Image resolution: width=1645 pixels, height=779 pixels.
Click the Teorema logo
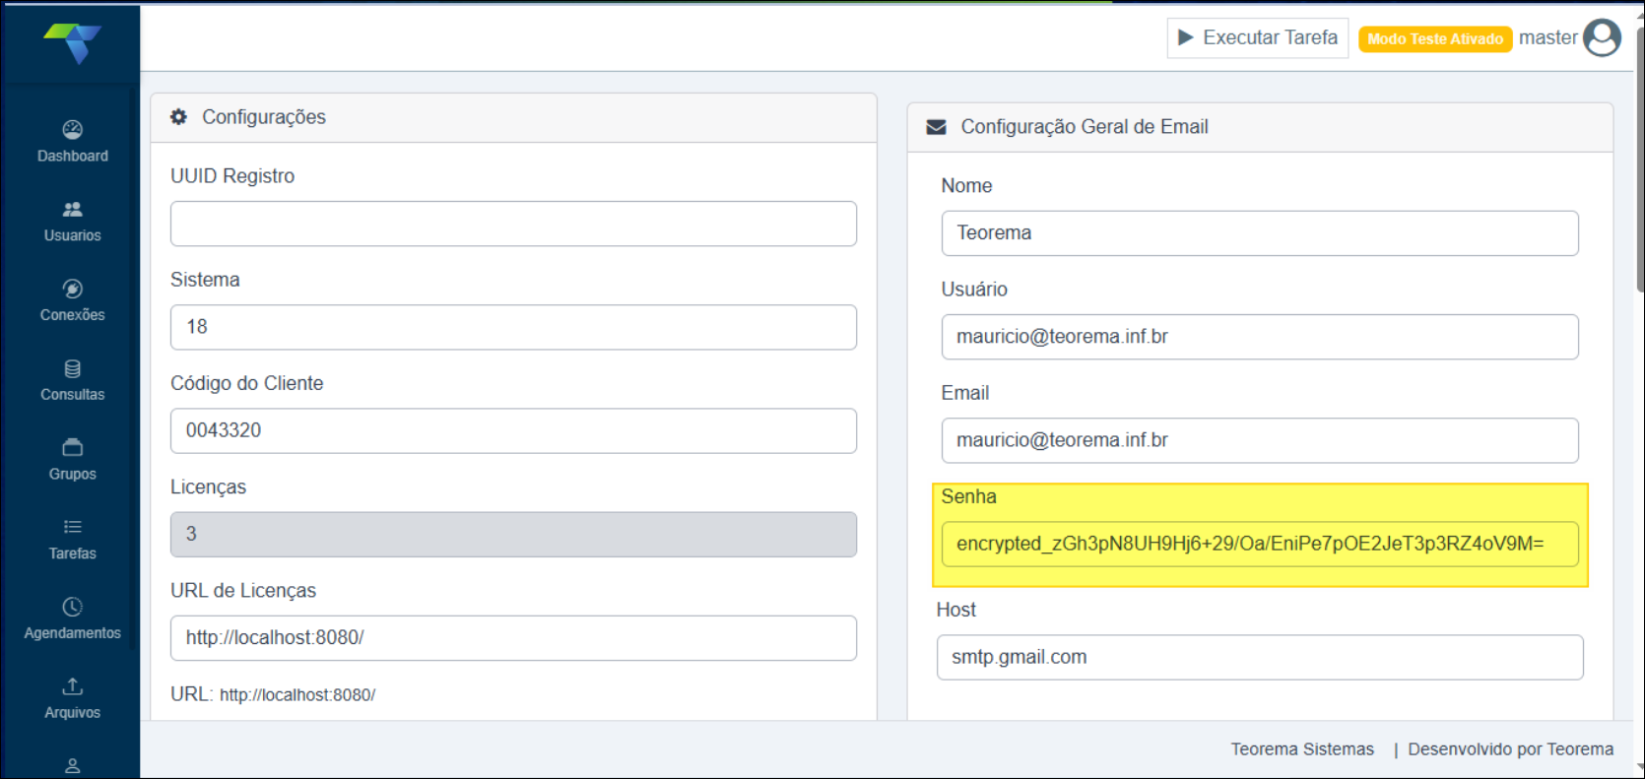[x=72, y=42]
